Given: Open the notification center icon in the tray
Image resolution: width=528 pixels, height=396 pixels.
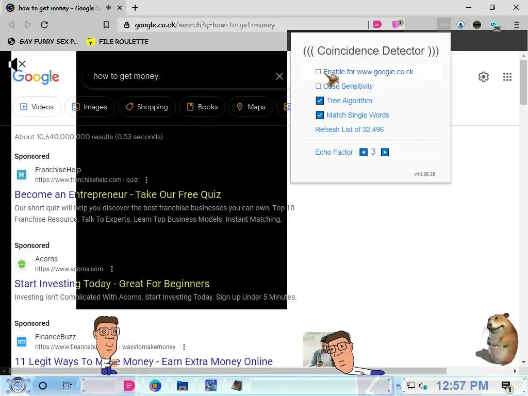Looking at the screenshot, I should 506,386.
